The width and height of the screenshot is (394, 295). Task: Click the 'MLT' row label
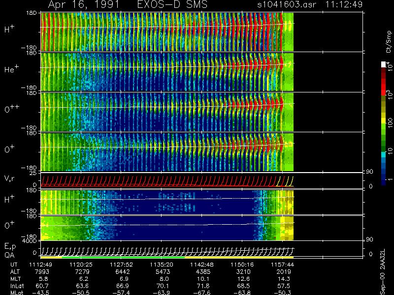[15, 279]
